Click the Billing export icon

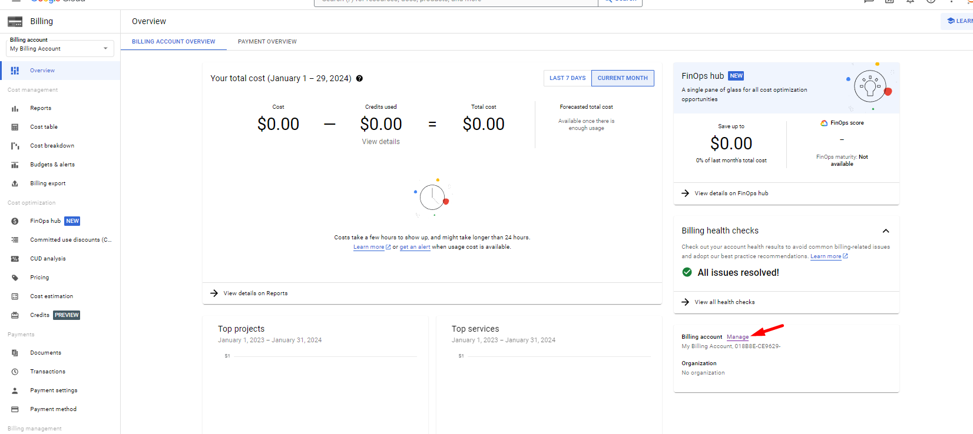tap(15, 183)
